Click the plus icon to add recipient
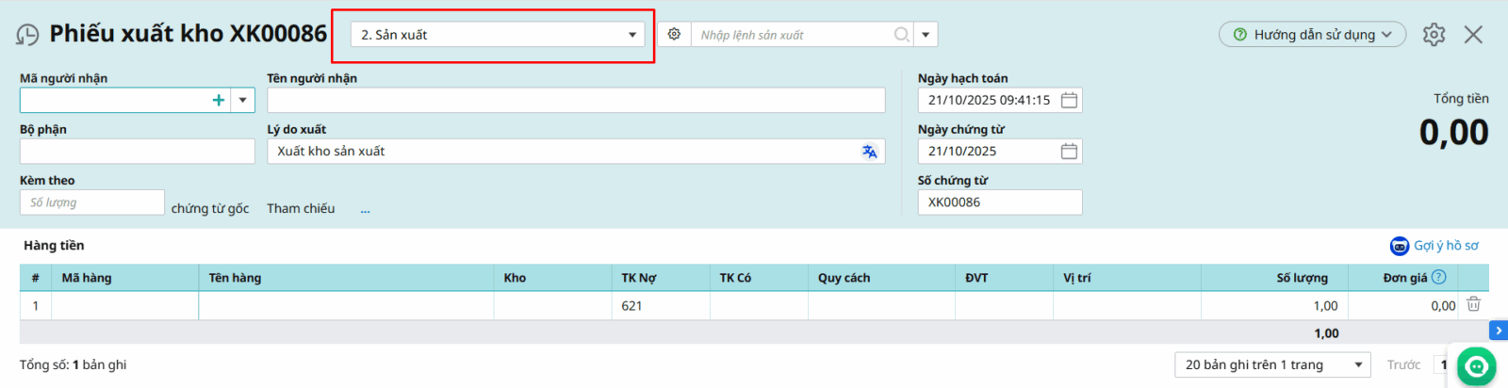The width and height of the screenshot is (1508, 388). point(219,100)
